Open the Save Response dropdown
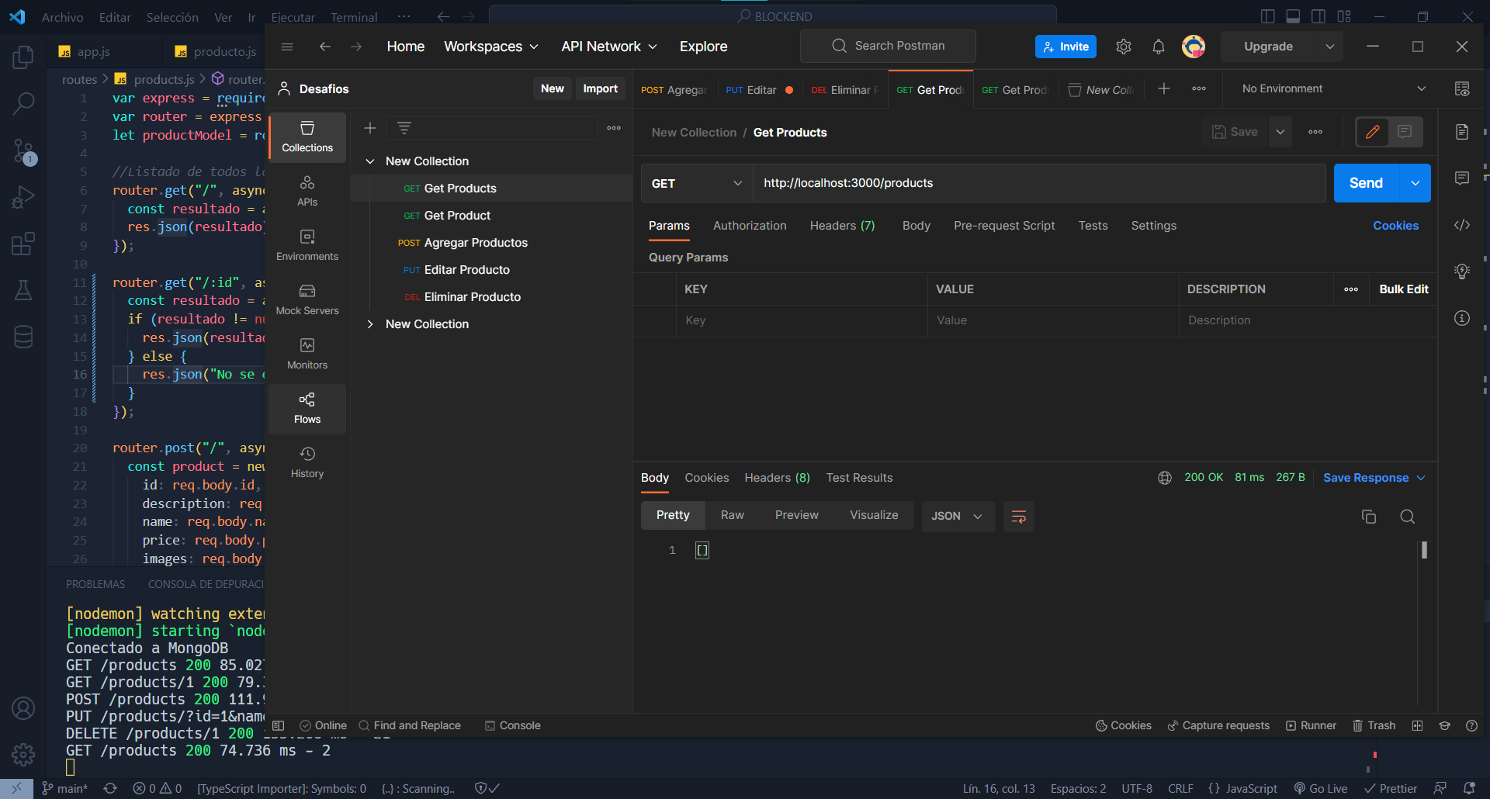 pos(1374,478)
